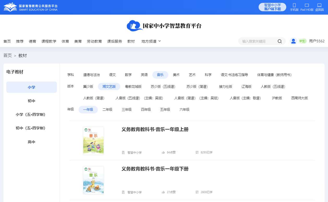This screenshot has height=202, width=328.
Task: Filter subject by 科学
Action: (x=208, y=75)
